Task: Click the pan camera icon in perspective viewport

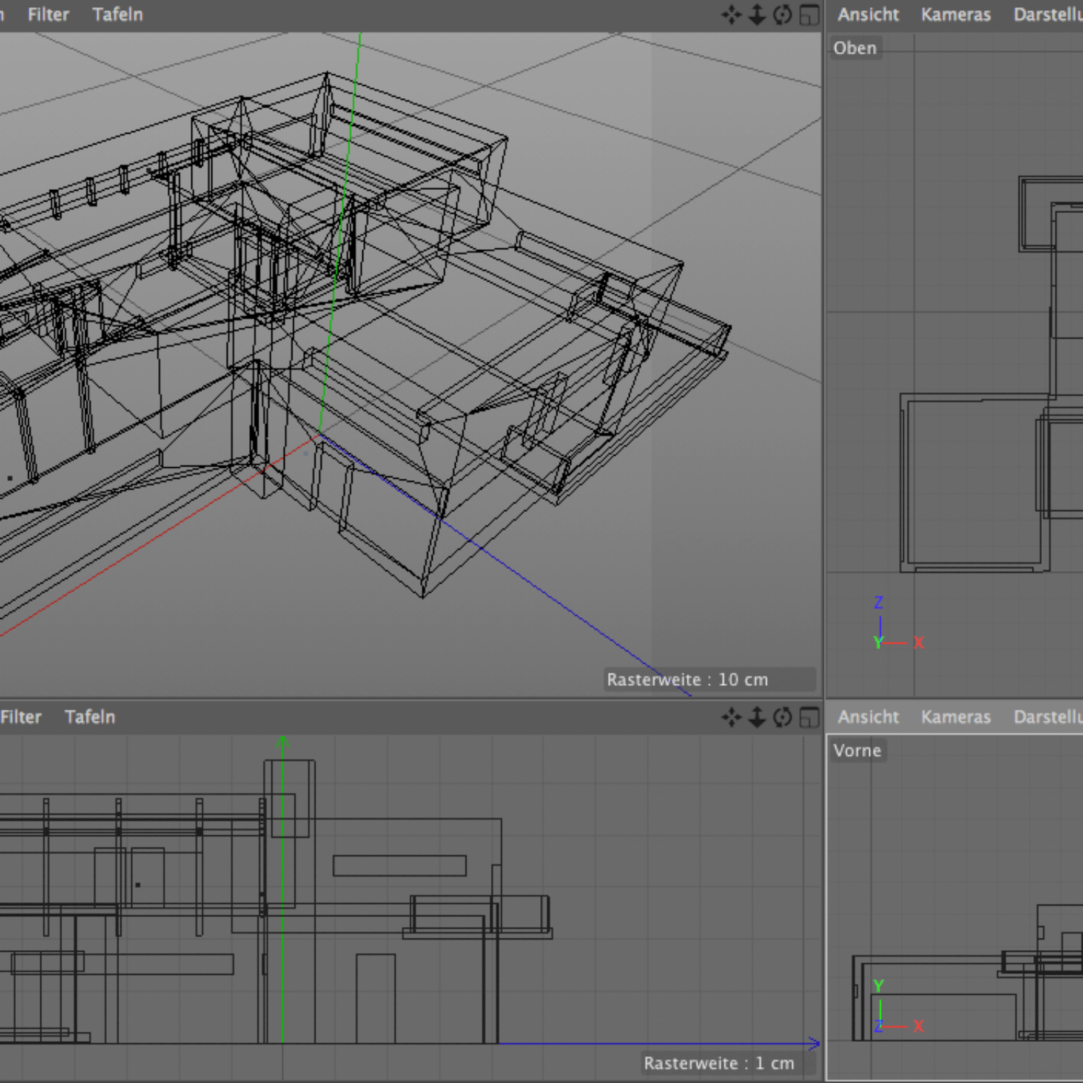Action: pos(731,15)
